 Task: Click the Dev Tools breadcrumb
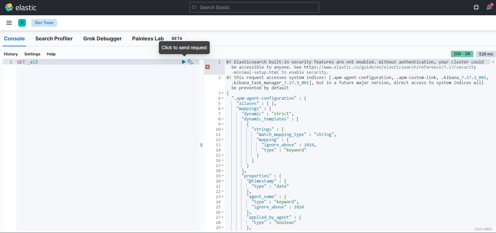tap(44, 23)
